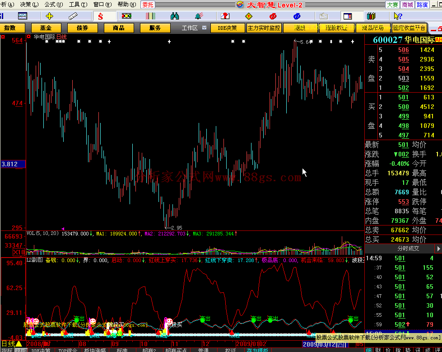Click the help cursor question icon

(398, 16)
